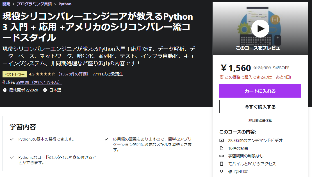Click 今すぐ購入する buy now button
This screenshot has height=177, width=312.
[260, 107]
